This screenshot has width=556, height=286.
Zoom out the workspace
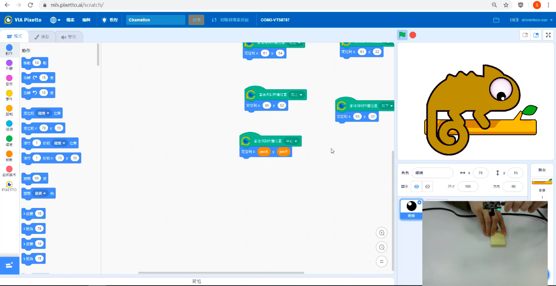[381, 247]
